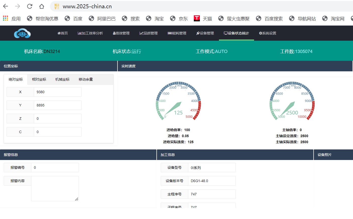The image size is (353, 219).
Task: Open the 百度 bookmark
Action: (x=74, y=19)
